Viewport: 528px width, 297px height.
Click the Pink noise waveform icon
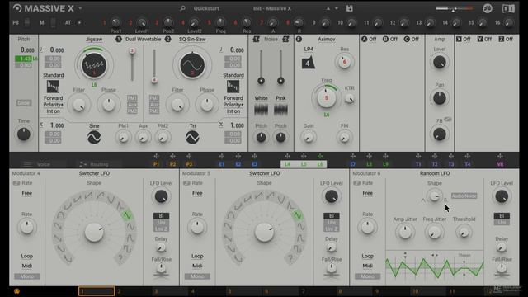click(x=280, y=110)
